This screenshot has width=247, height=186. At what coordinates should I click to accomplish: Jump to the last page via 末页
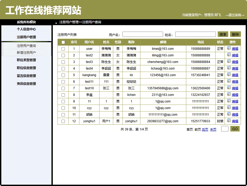(213, 129)
